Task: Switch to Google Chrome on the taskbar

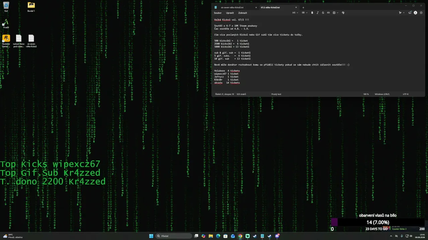Action: (240, 236)
